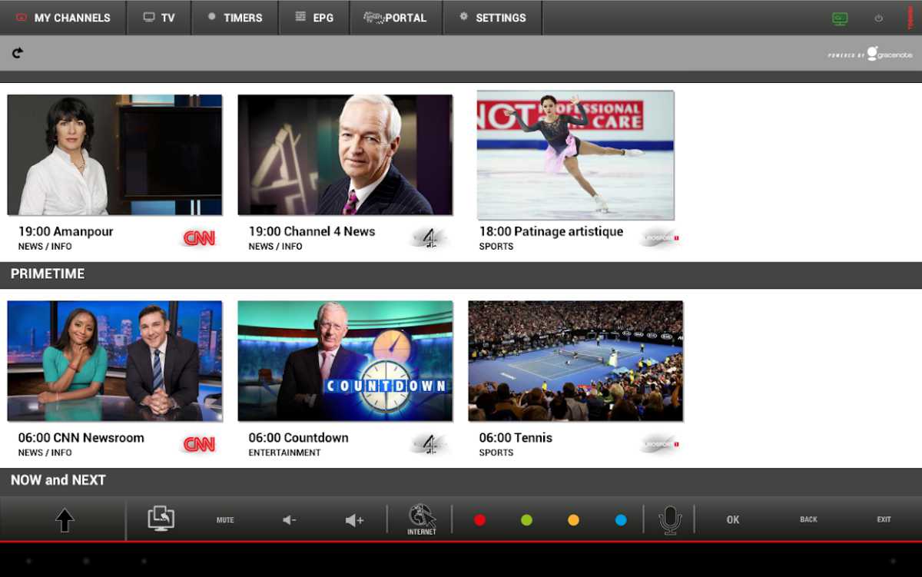Open Channel 4 News thumbnail
The image size is (922, 577).
345,154
